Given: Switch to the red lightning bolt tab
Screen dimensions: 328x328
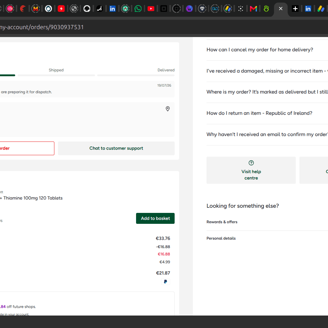Looking at the screenshot, I should pos(61,9).
